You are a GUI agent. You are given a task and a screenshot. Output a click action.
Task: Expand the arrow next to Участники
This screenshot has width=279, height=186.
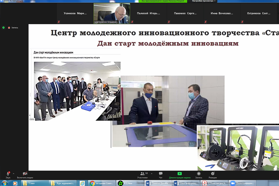click(151, 173)
